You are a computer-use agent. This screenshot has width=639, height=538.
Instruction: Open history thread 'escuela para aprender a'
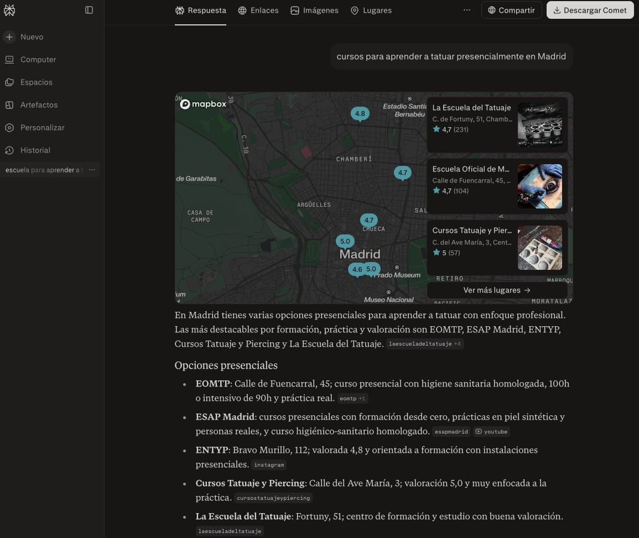44,170
